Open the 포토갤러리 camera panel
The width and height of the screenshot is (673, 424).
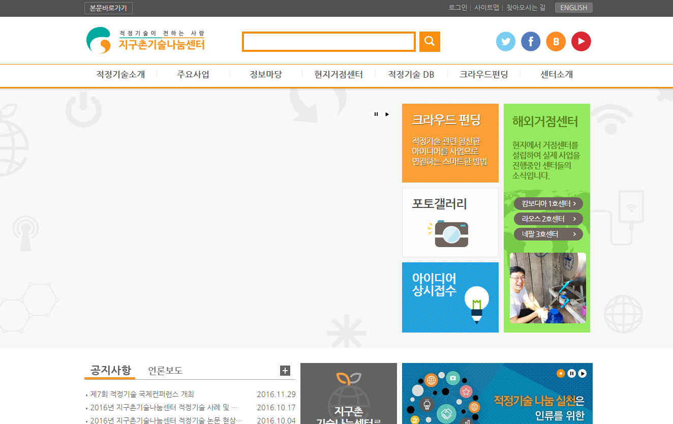[450, 222]
